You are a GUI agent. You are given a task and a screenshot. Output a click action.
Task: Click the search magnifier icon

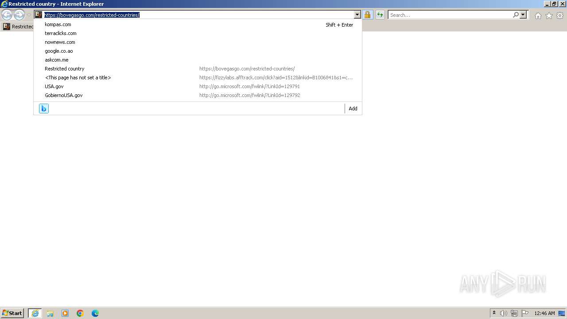(516, 15)
